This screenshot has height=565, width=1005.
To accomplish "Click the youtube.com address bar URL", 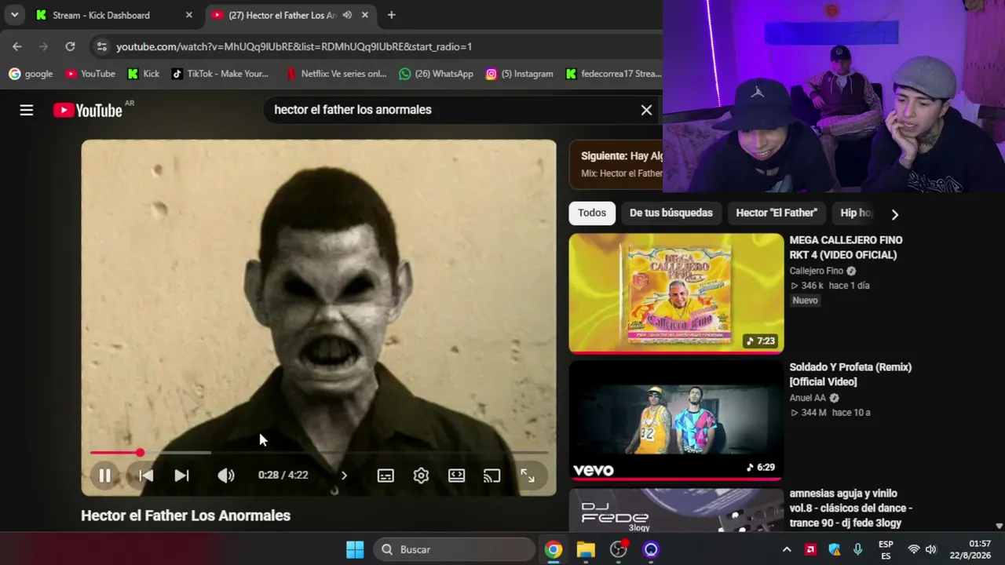I will 294,46.
